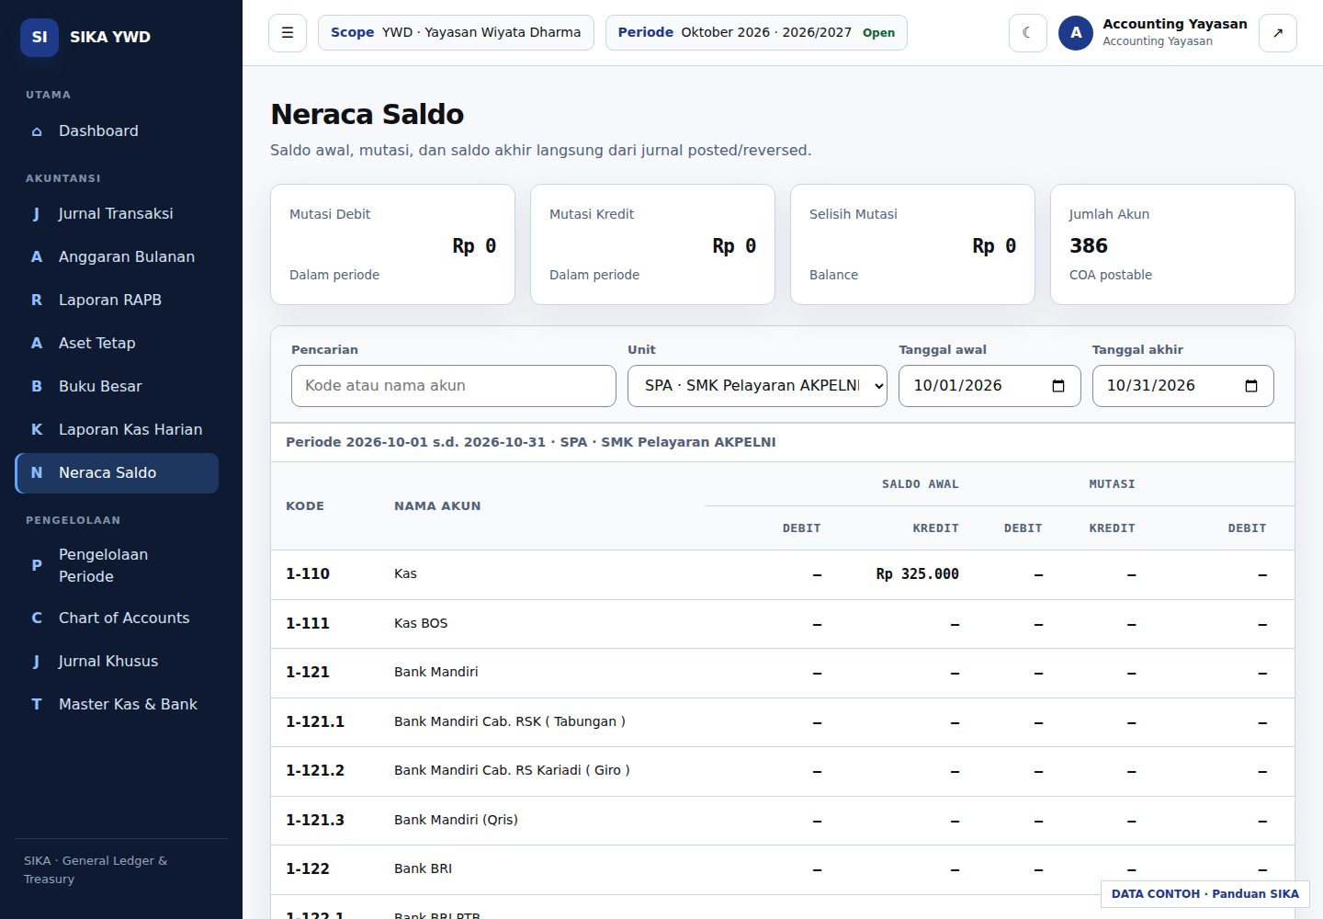Click the DATA CONTOH Panduan SIKA badge
The width and height of the screenshot is (1323, 919).
click(x=1205, y=894)
